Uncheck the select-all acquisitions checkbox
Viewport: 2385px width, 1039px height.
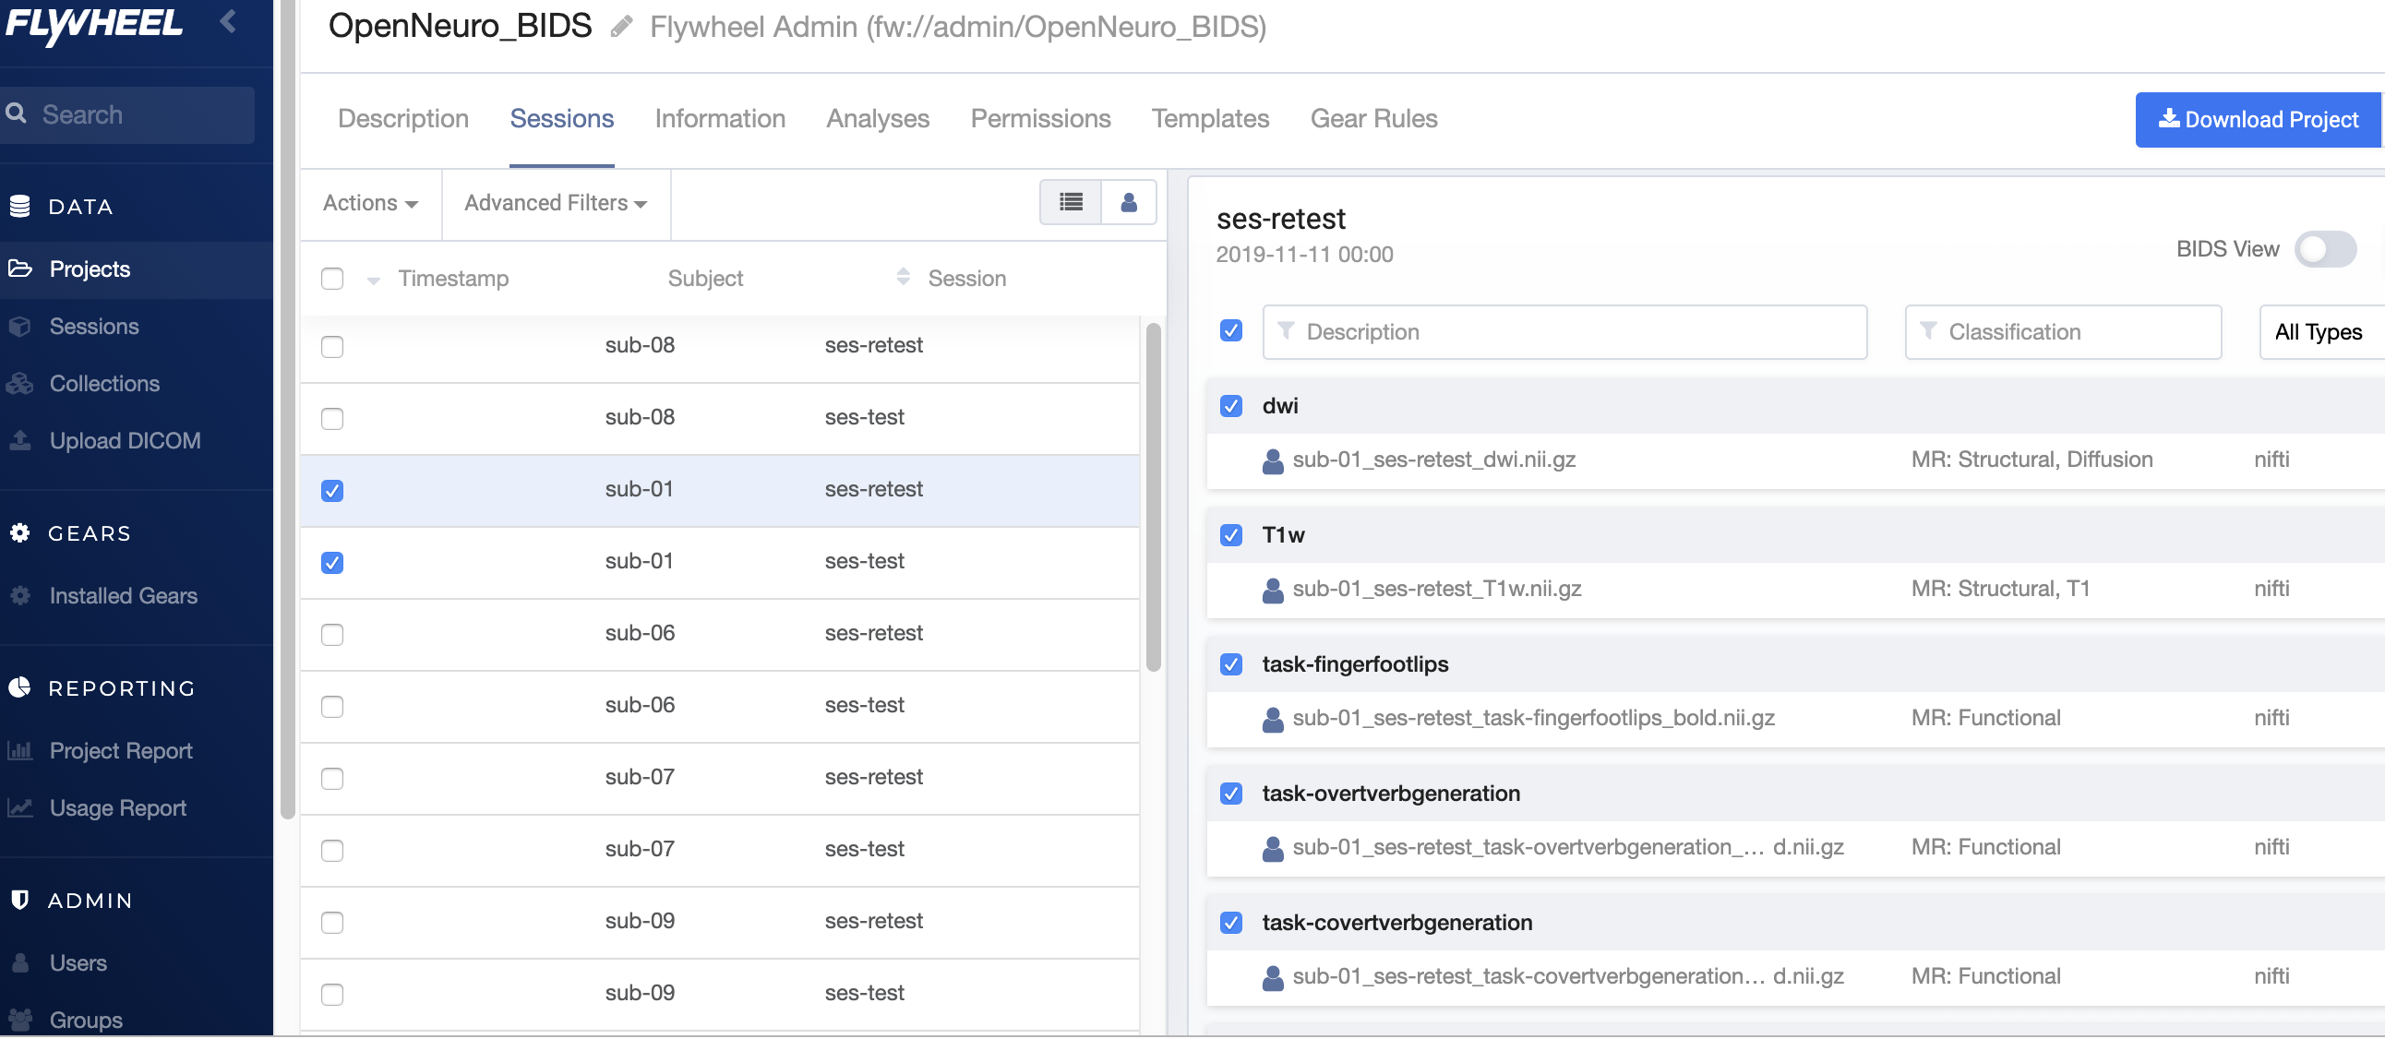[x=1230, y=330]
